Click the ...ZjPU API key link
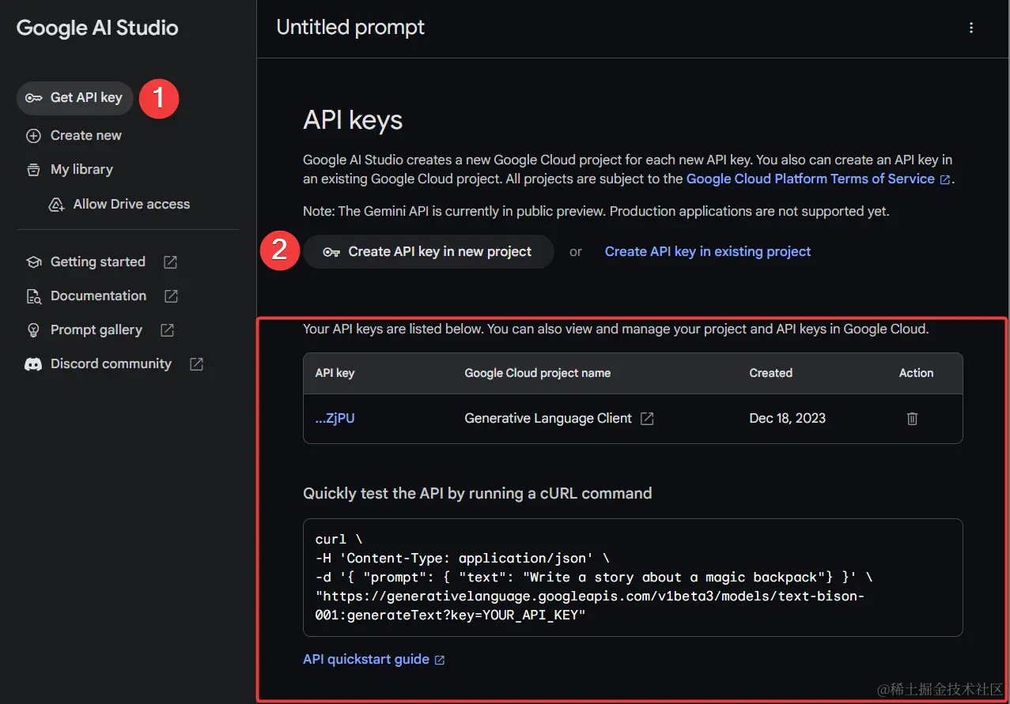The height and width of the screenshot is (704, 1010). 335,418
